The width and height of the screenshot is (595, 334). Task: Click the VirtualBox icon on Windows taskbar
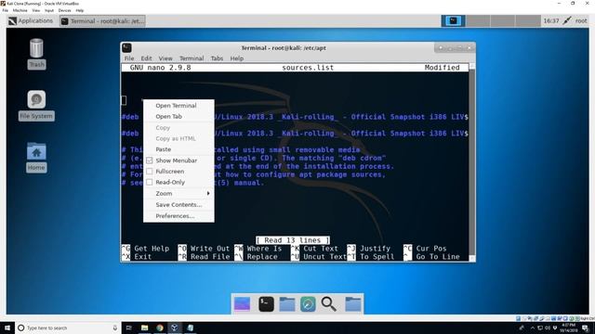click(x=175, y=328)
